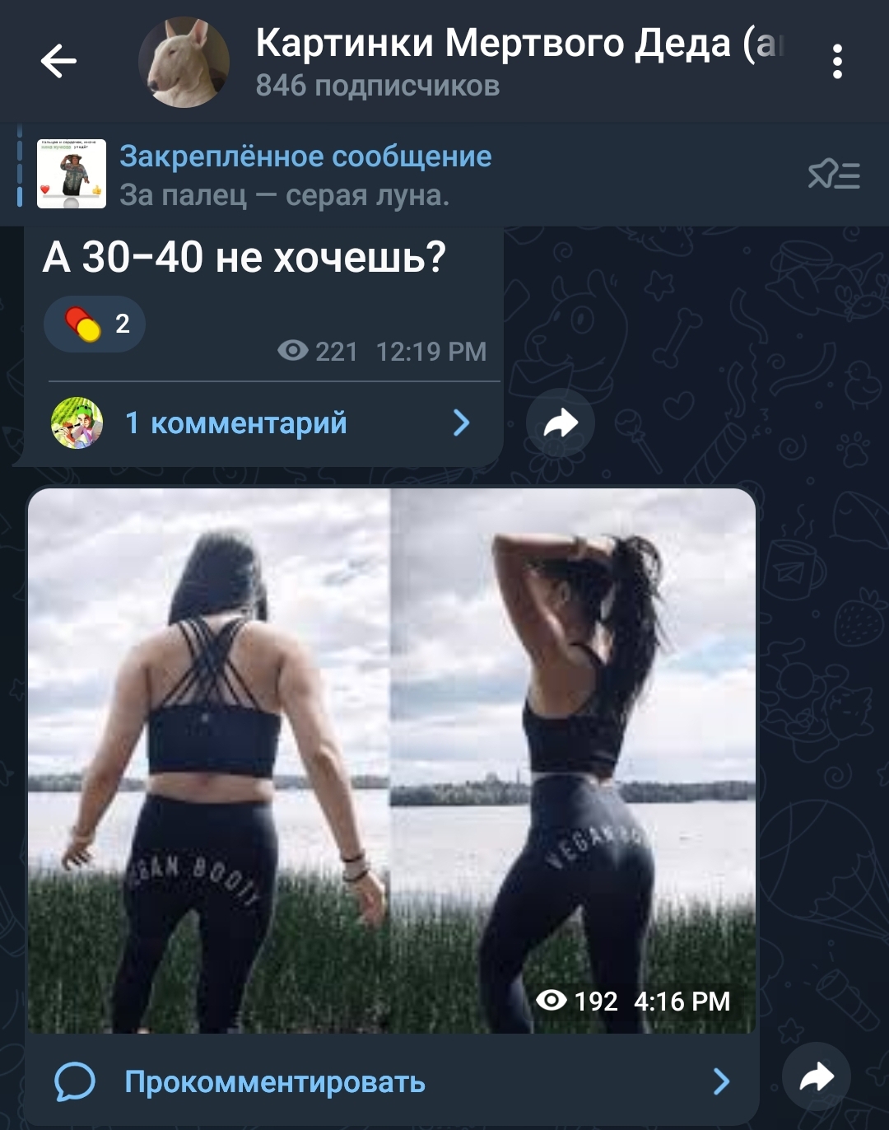Open the commenter's avatar thumbnail
Viewport: 889px width, 1130px height.
[x=77, y=423]
